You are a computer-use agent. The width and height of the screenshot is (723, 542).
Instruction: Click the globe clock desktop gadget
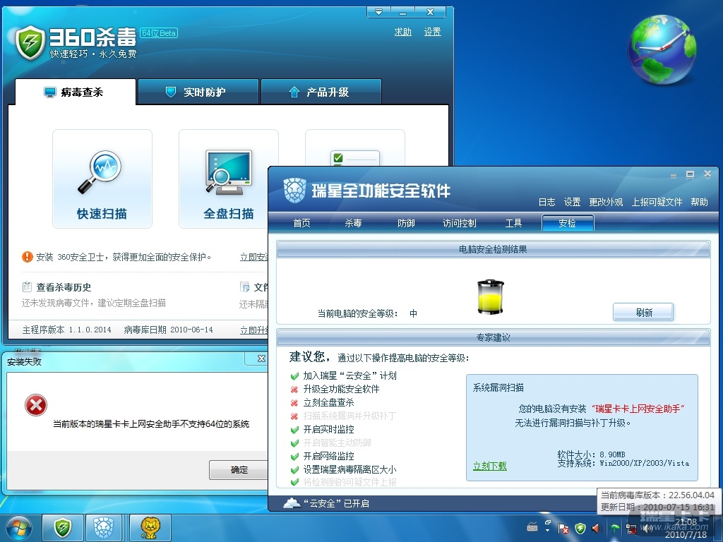tap(661, 50)
